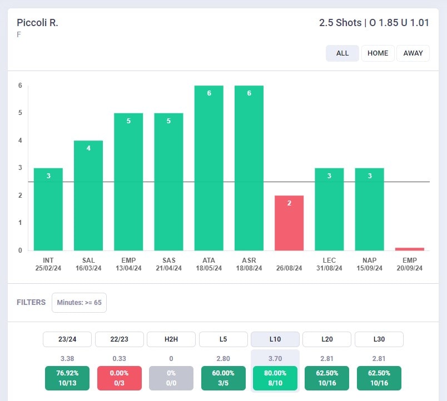
Task: Switch to HOME matches filter
Action: click(x=378, y=53)
